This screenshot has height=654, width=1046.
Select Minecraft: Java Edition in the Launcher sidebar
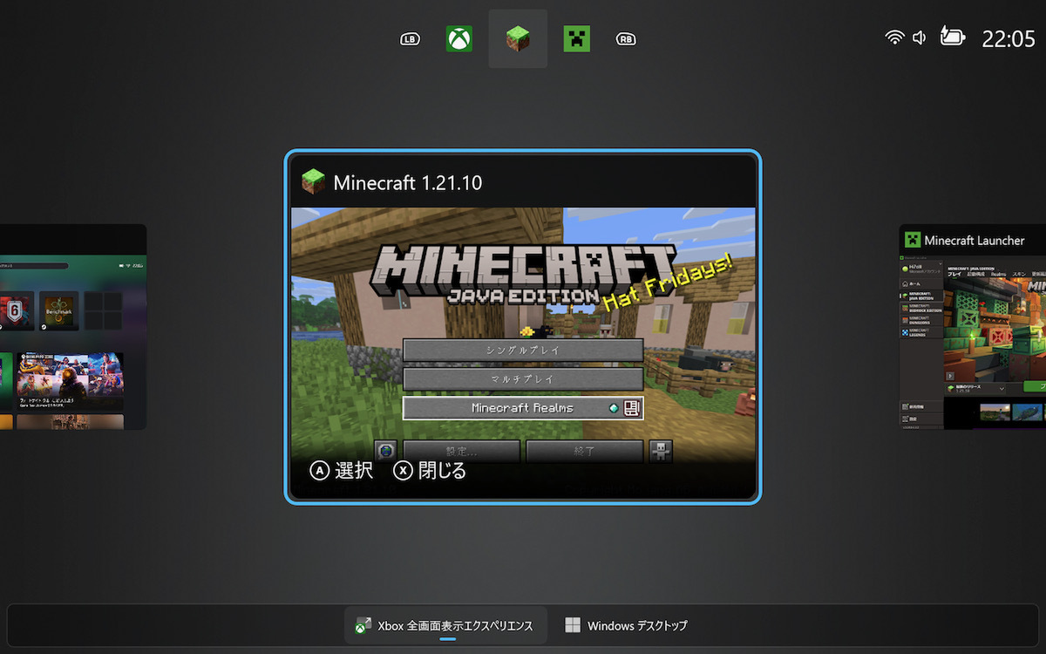coord(921,296)
